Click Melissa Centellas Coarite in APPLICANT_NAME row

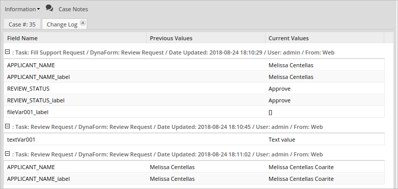[x=301, y=167]
